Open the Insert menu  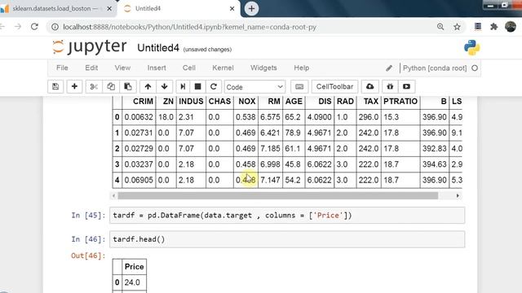[157, 68]
